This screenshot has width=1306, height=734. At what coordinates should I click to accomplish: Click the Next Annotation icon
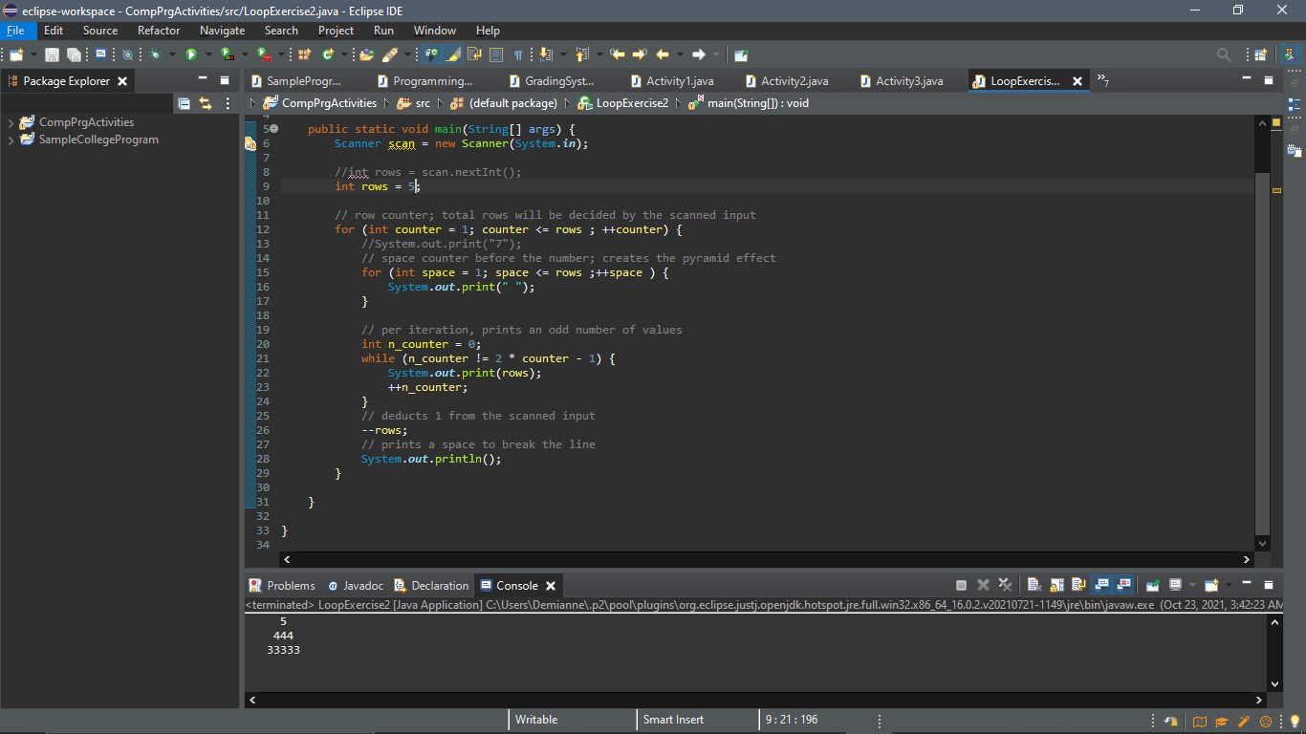(x=545, y=55)
